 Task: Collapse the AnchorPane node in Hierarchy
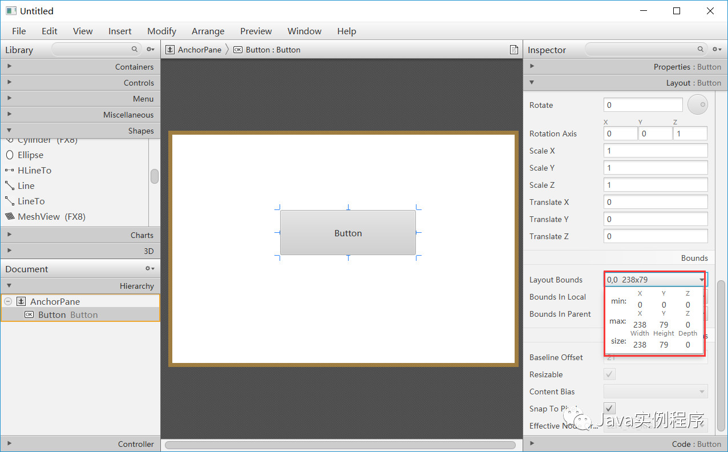pyautogui.click(x=8, y=301)
